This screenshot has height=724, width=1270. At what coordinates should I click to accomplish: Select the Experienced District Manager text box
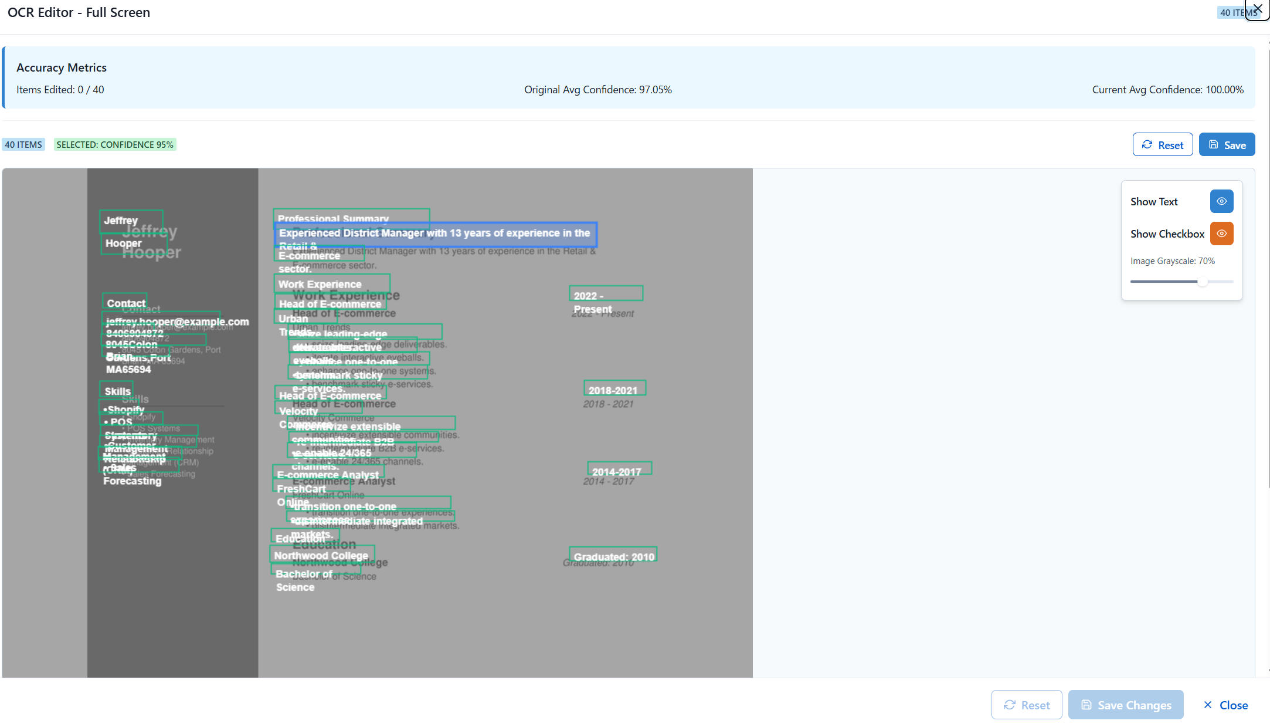435,234
